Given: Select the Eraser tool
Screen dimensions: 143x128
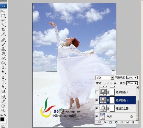Looking at the screenshot, I should point(3,58).
